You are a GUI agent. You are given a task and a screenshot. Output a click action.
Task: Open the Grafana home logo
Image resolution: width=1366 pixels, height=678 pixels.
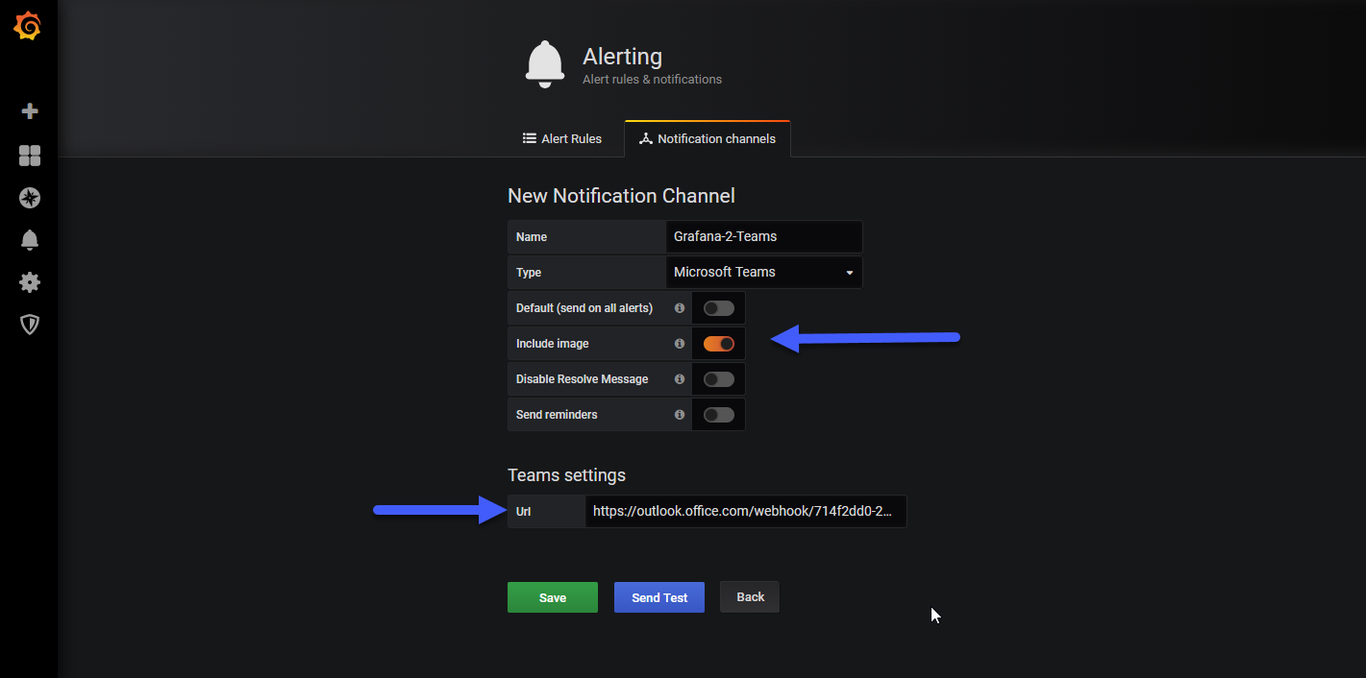[28, 27]
